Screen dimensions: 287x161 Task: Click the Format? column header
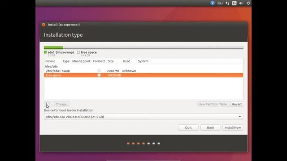pos(99,61)
